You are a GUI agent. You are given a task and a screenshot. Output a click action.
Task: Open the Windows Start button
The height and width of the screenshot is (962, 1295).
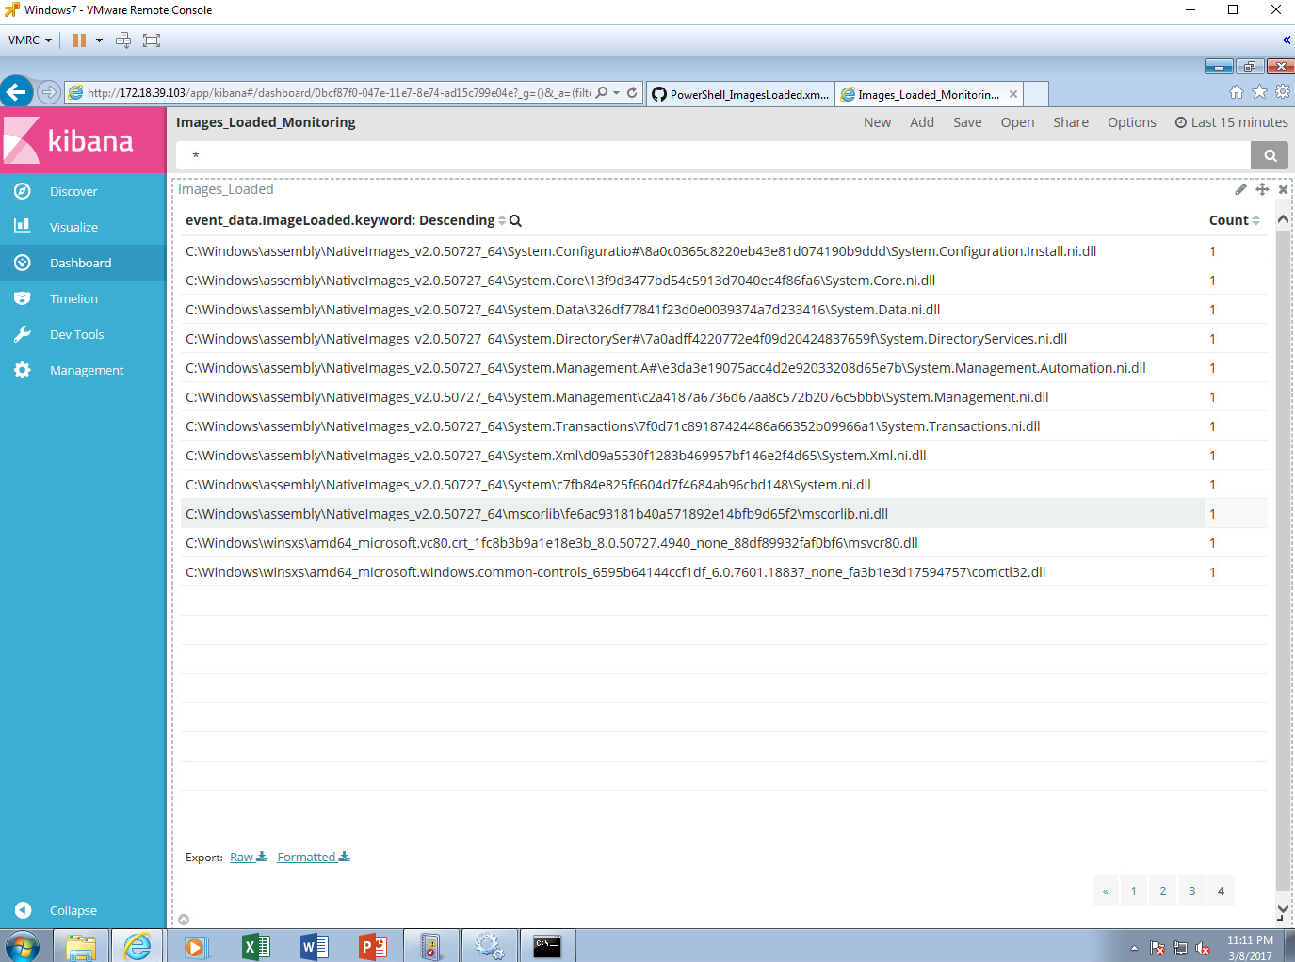[23, 946]
